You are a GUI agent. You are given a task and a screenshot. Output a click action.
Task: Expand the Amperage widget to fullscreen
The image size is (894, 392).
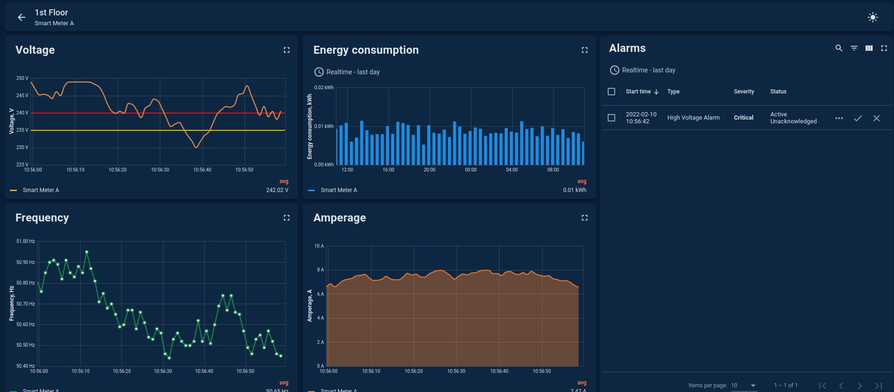(584, 218)
